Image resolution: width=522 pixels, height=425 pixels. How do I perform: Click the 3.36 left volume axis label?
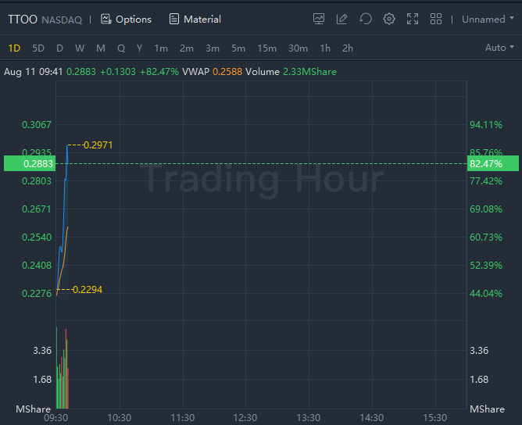click(42, 351)
